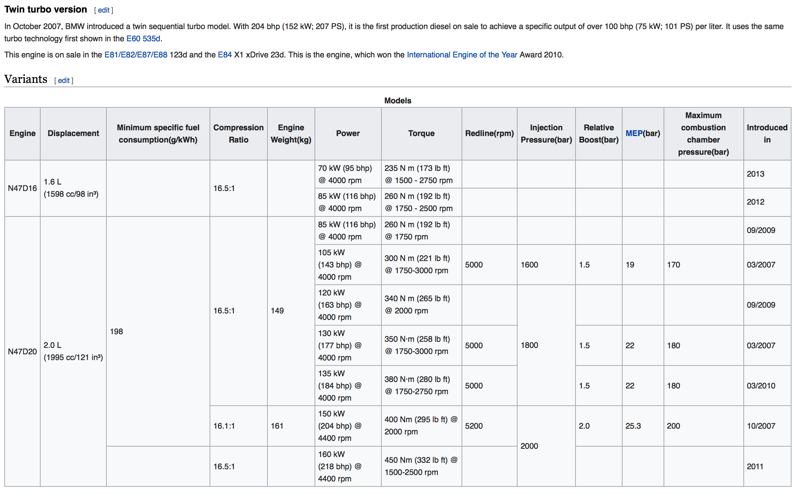Select Maximum combustion chamber pressure header

703,134
